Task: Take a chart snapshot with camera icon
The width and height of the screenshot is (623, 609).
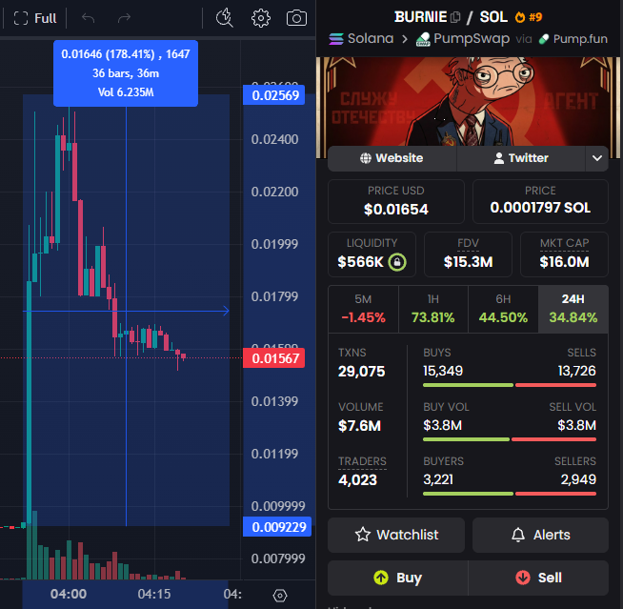Action: [296, 18]
